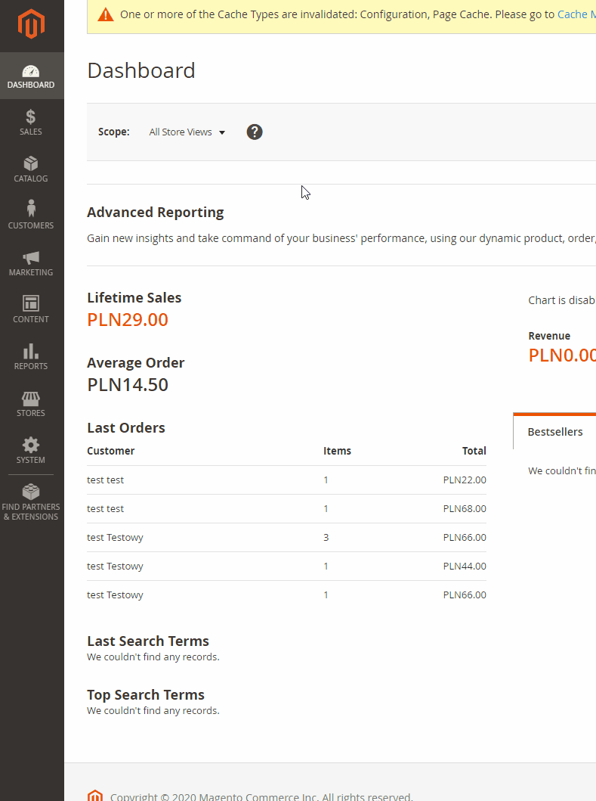Open the Marketing megaphone icon
This screenshot has width=596, height=801.
coord(31,258)
